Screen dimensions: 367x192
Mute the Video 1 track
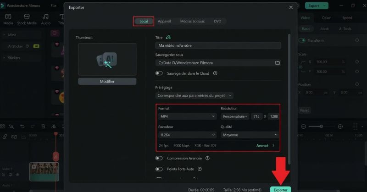pos(10,175)
